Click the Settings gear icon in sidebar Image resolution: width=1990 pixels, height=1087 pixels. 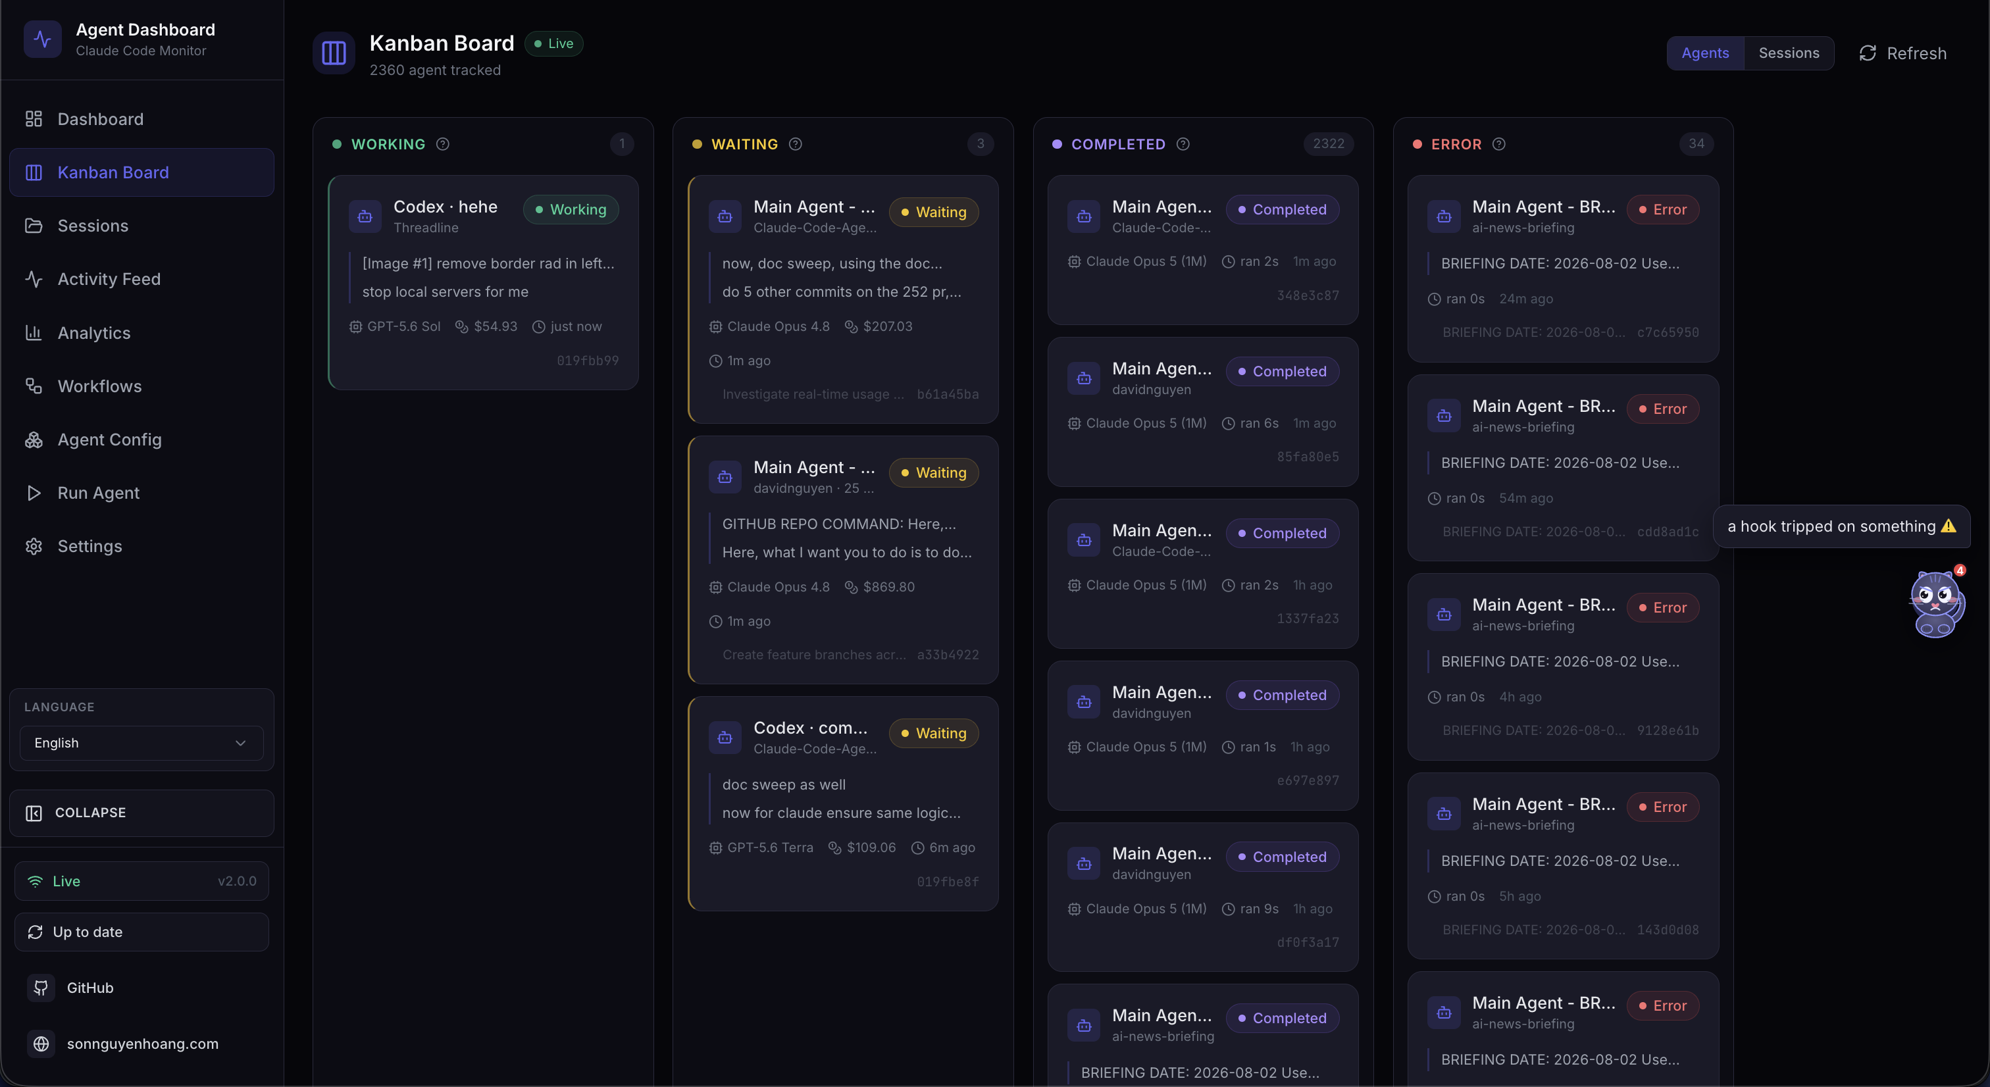33,546
